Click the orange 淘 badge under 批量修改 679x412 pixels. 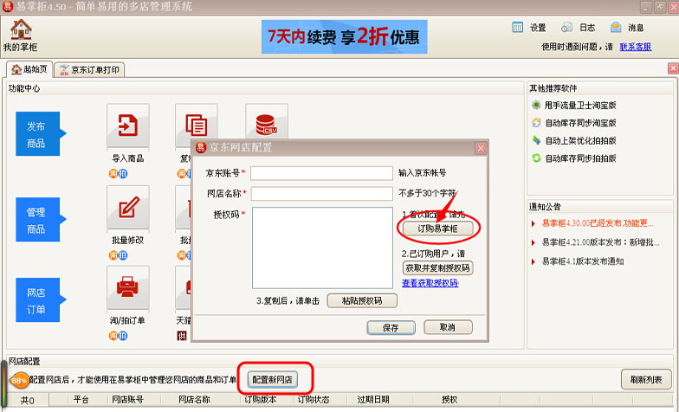pyautogui.click(x=113, y=256)
